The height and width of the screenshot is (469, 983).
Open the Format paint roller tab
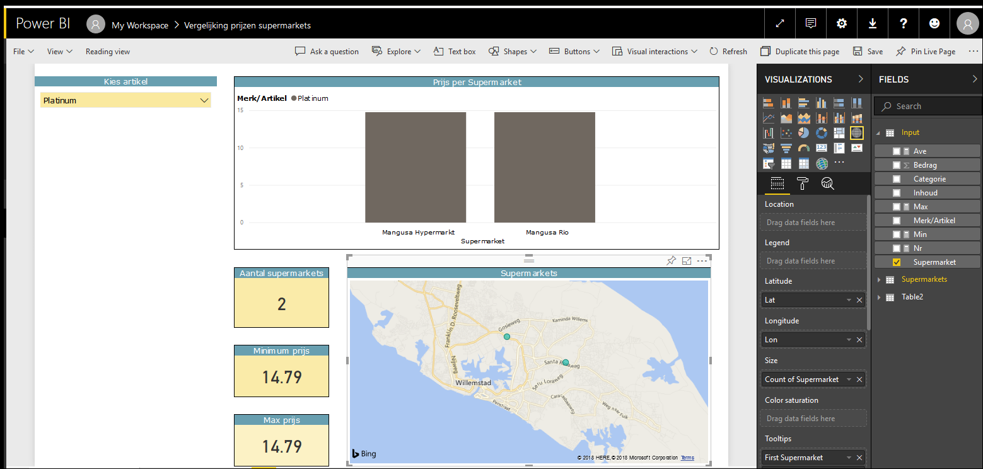(803, 183)
